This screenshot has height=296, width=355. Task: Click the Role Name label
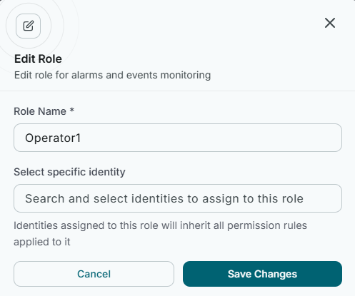(40, 111)
